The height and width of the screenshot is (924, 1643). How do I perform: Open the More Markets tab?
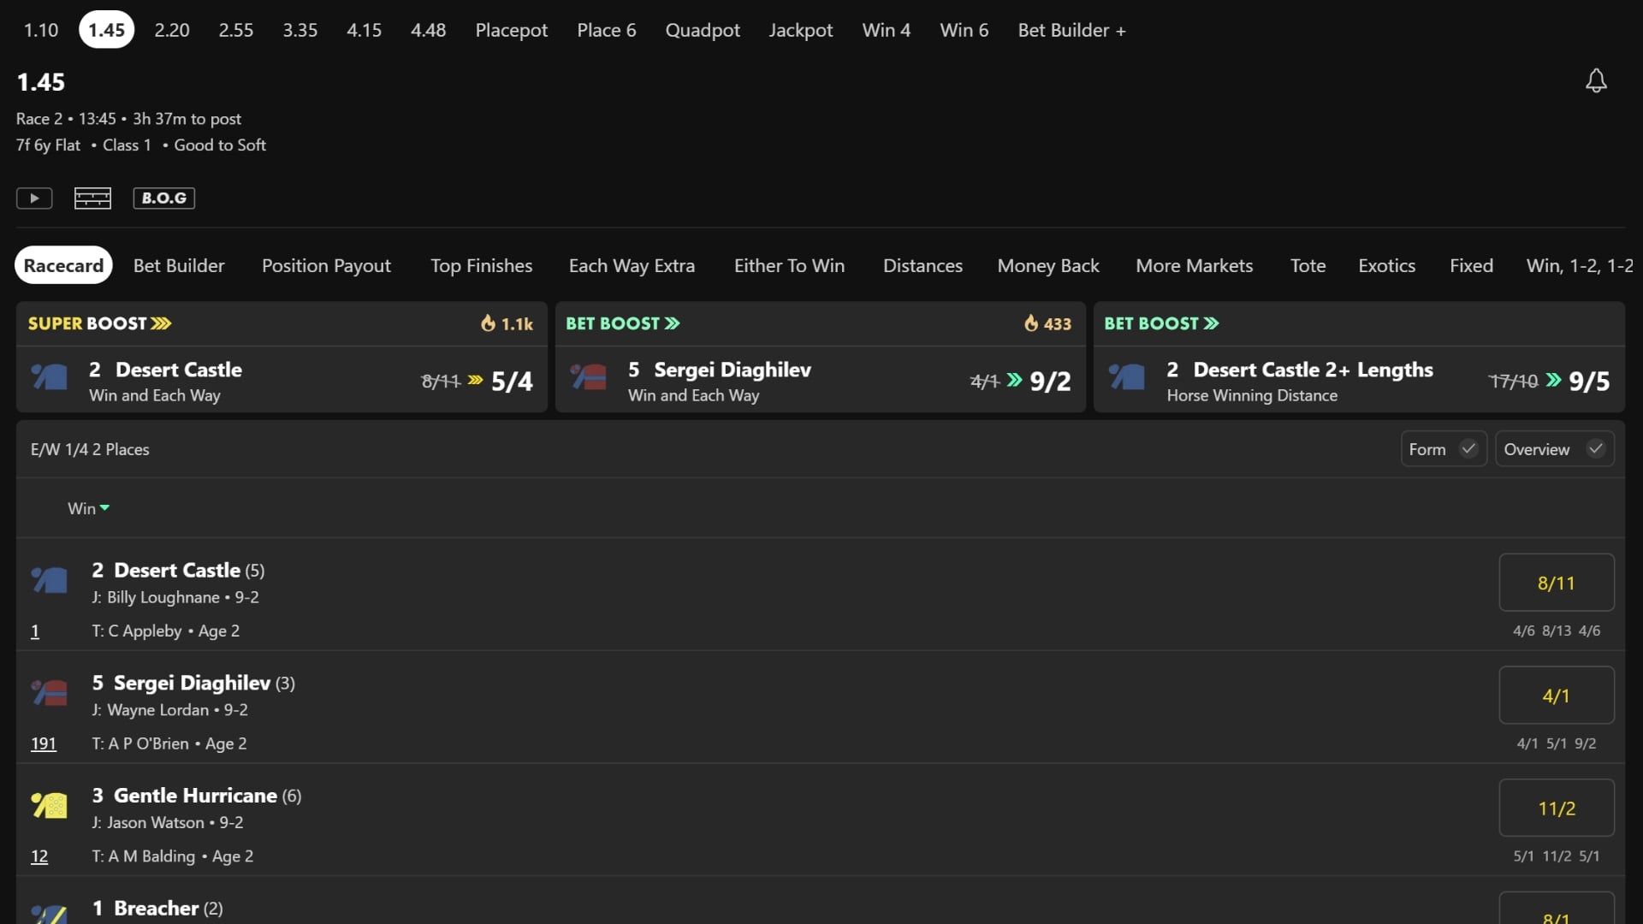(x=1195, y=266)
